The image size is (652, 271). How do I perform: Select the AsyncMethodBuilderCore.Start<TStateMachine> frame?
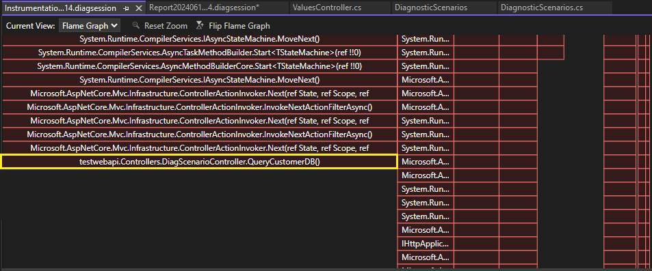click(x=200, y=66)
